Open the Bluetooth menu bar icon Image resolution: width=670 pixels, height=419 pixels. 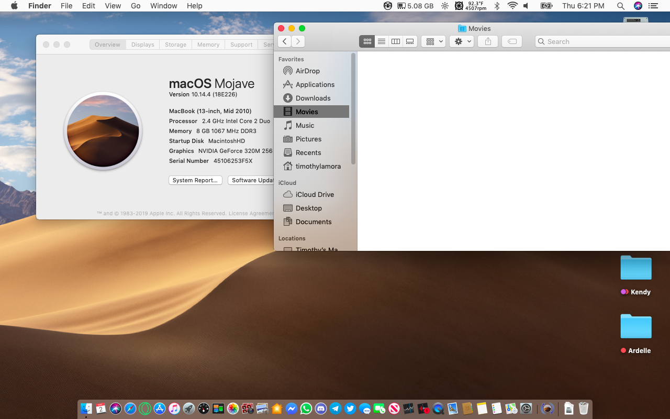pyautogui.click(x=497, y=6)
